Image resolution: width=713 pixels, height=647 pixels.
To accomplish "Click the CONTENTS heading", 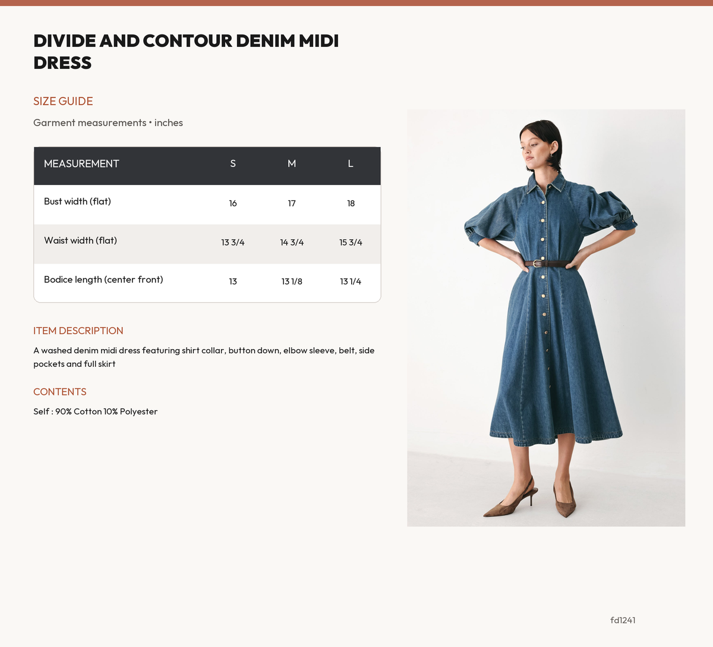I will (x=60, y=392).
